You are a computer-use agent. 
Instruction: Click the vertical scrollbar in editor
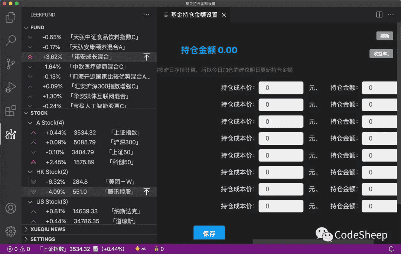pos(399,112)
